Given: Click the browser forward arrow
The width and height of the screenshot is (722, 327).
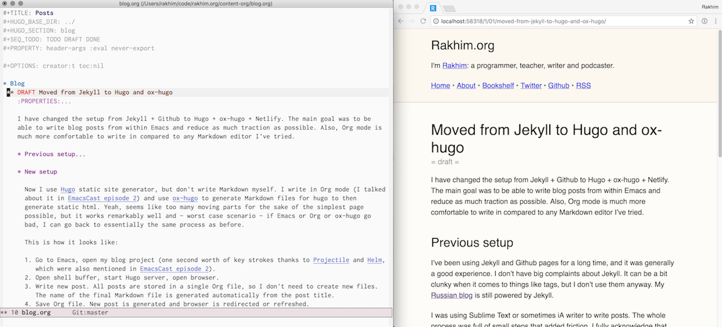Looking at the screenshot, I should pos(413,21).
